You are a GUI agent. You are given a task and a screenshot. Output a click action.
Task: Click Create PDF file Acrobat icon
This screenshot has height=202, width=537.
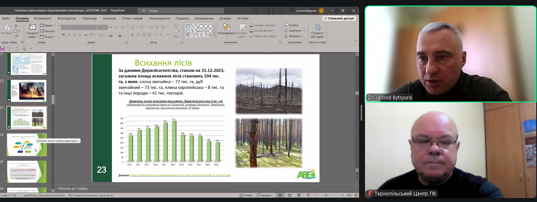(317, 28)
